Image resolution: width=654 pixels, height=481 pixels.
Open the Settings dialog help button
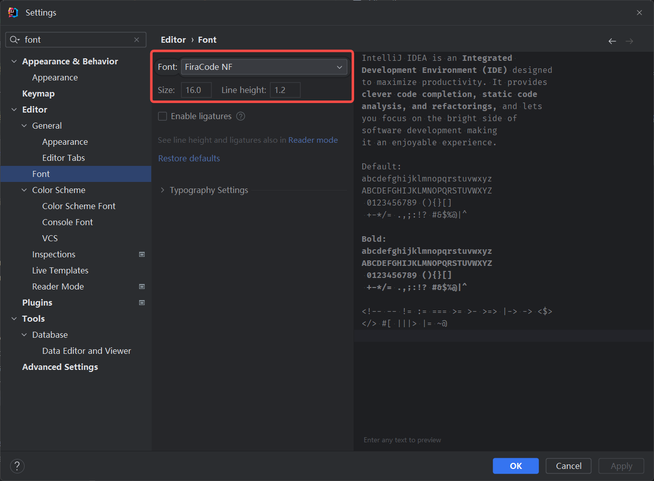point(17,466)
